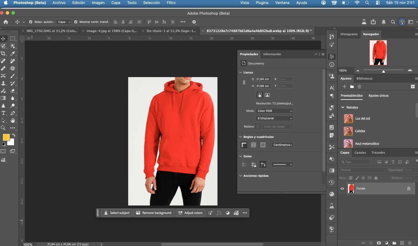Disable the Selec. autom. checkbox
The height and width of the screenshot is (246, 418).
tap(31, 22)
